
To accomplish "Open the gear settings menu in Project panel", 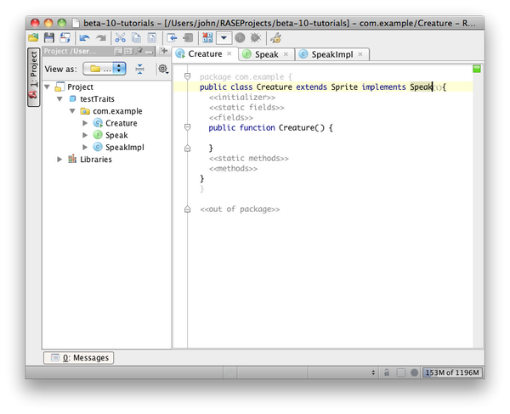I will click(x=162, y=69).
